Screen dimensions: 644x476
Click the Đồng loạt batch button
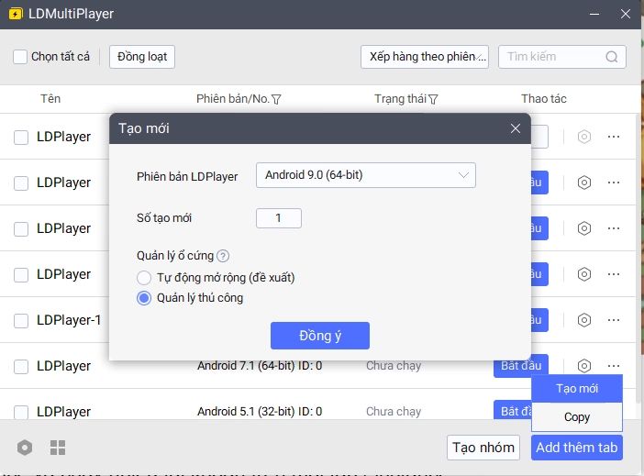(142, 57)
